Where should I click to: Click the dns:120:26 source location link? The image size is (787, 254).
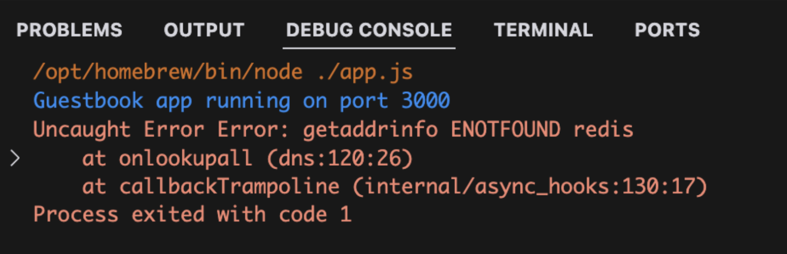point(339,159)
